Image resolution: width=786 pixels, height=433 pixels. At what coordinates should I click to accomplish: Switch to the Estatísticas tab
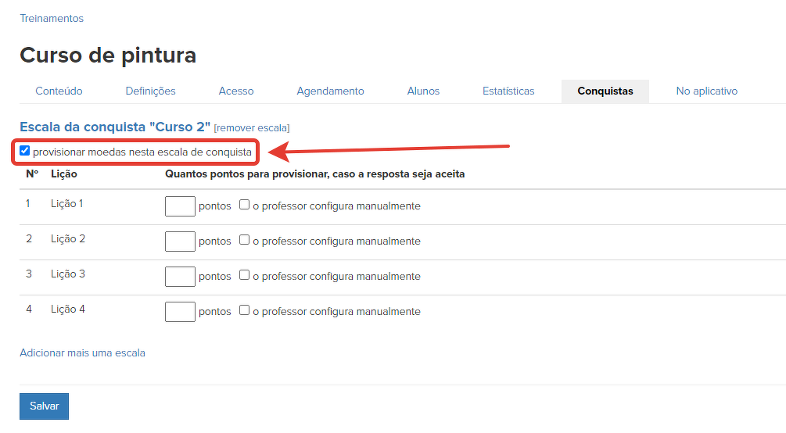508,91
